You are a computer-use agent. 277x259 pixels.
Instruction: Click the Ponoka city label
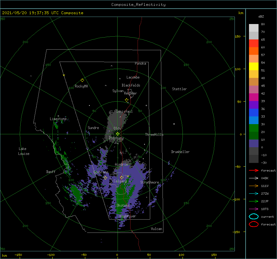click(x=140, y=63)
